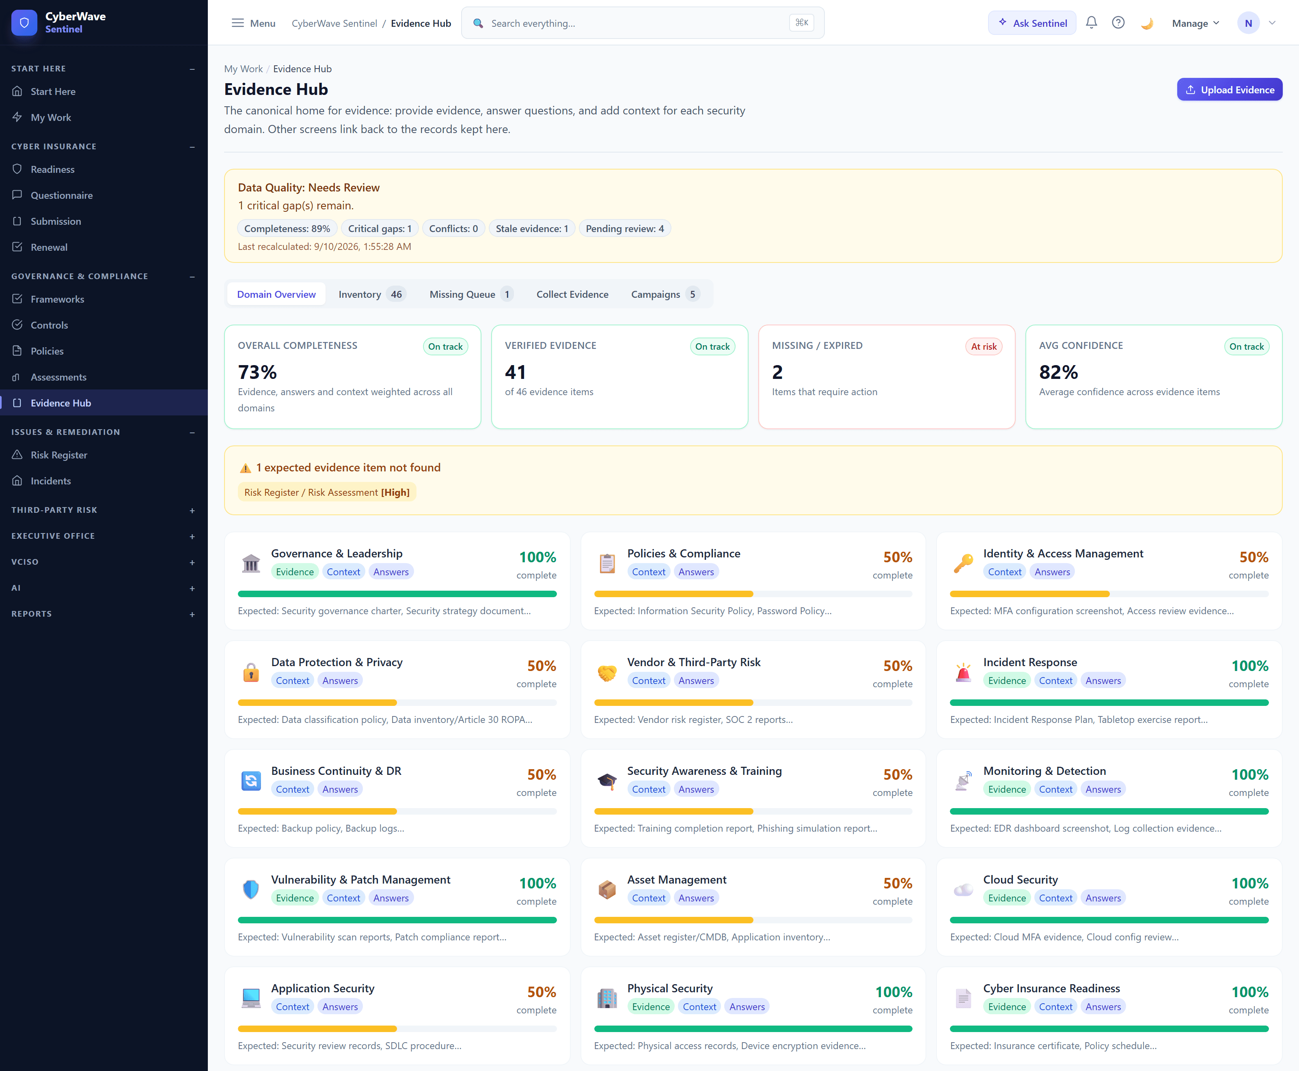Image resolution: width=1299 pixels, height=1071 pixels.
Task: Click the Governance & Leadership progress bar
Action: tap(397, 594)
